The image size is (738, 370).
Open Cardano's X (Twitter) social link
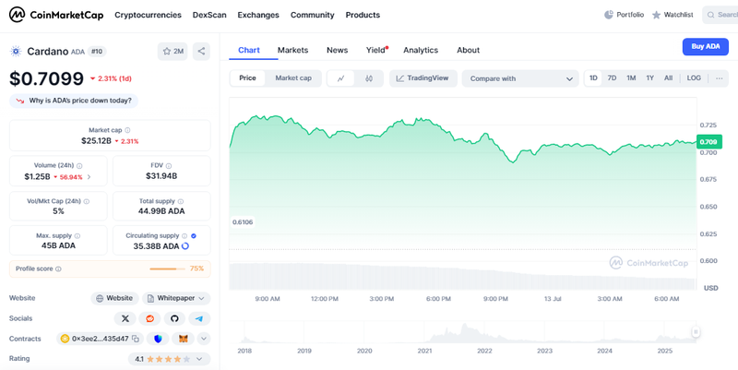[x=125, y=318]
